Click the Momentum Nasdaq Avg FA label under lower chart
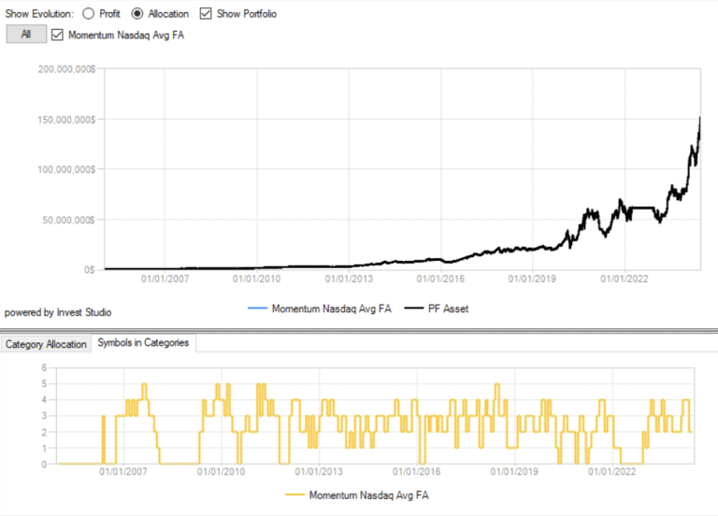718x516 pixels. 368,494
